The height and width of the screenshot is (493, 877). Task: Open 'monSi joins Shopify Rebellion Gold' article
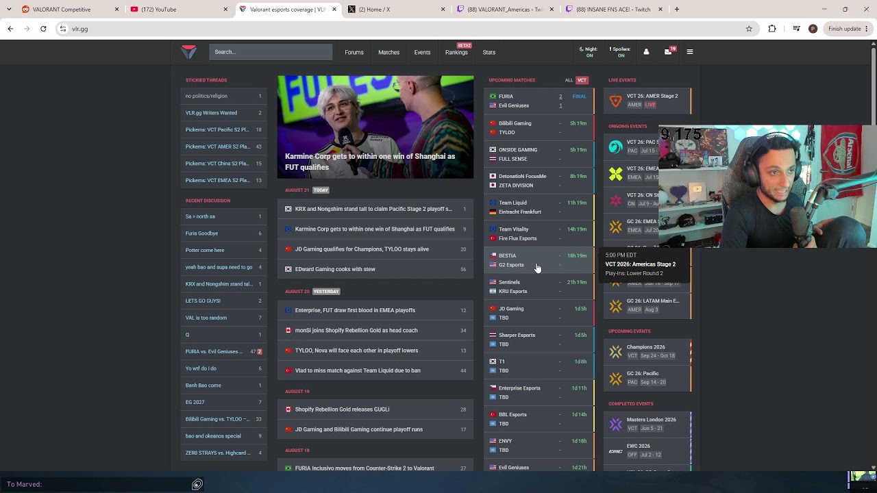point(375,330)
